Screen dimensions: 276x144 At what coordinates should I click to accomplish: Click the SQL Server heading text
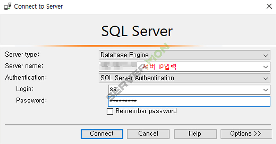click(137, 31)
